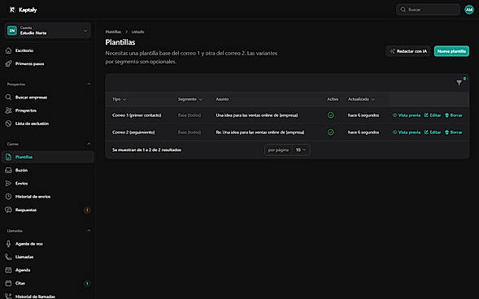Click the Buzón inbox icon
This screenshot has width=479, height=299.
tap(9, 171)
